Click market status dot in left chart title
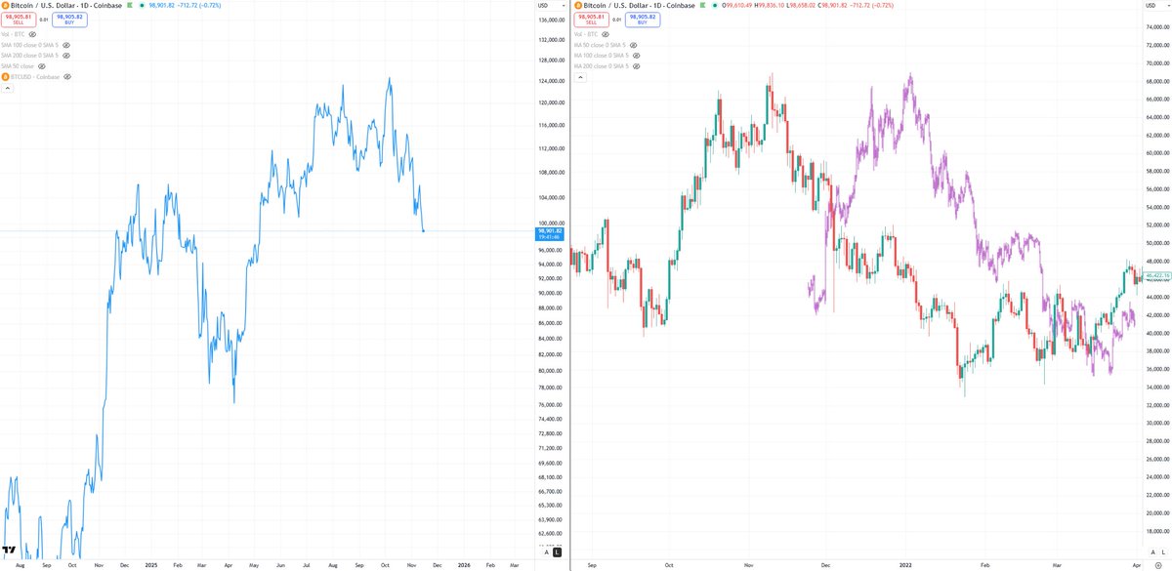Screen dimensions: 1172x571 pos(143,6)
